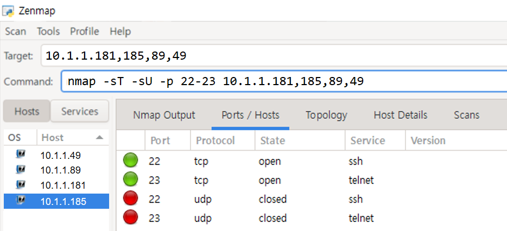Click the OS icon for host 10.1.1.49
The width and height of the screenshot is (507, 231).
click(21, 155)
